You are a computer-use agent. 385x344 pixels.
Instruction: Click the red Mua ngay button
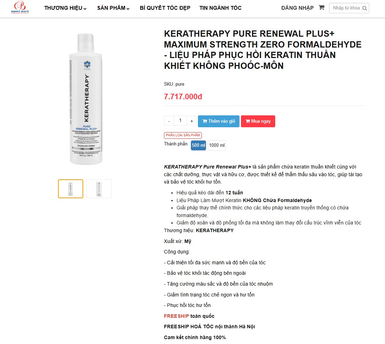point(258,121)
